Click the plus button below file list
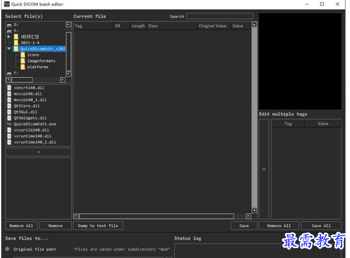This screenshot has width=350, height=258. [x=38, y=151]
